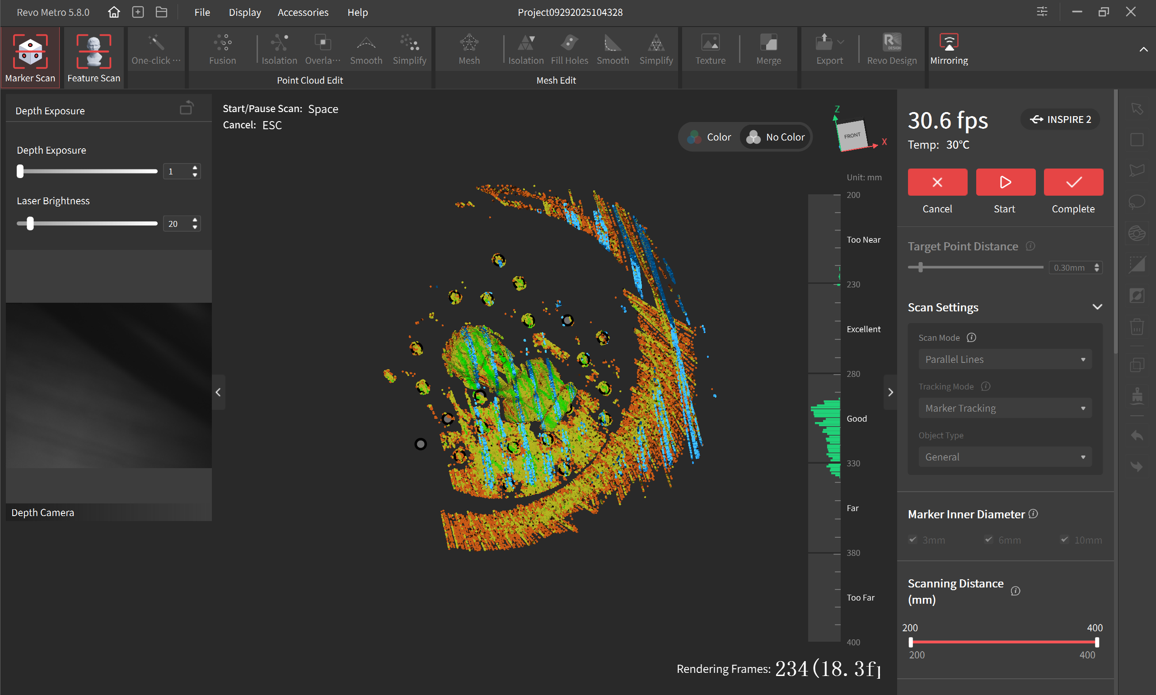Switch display to No Color mode
This screenshot has width=1156, height=695.
tap(775, 137)
